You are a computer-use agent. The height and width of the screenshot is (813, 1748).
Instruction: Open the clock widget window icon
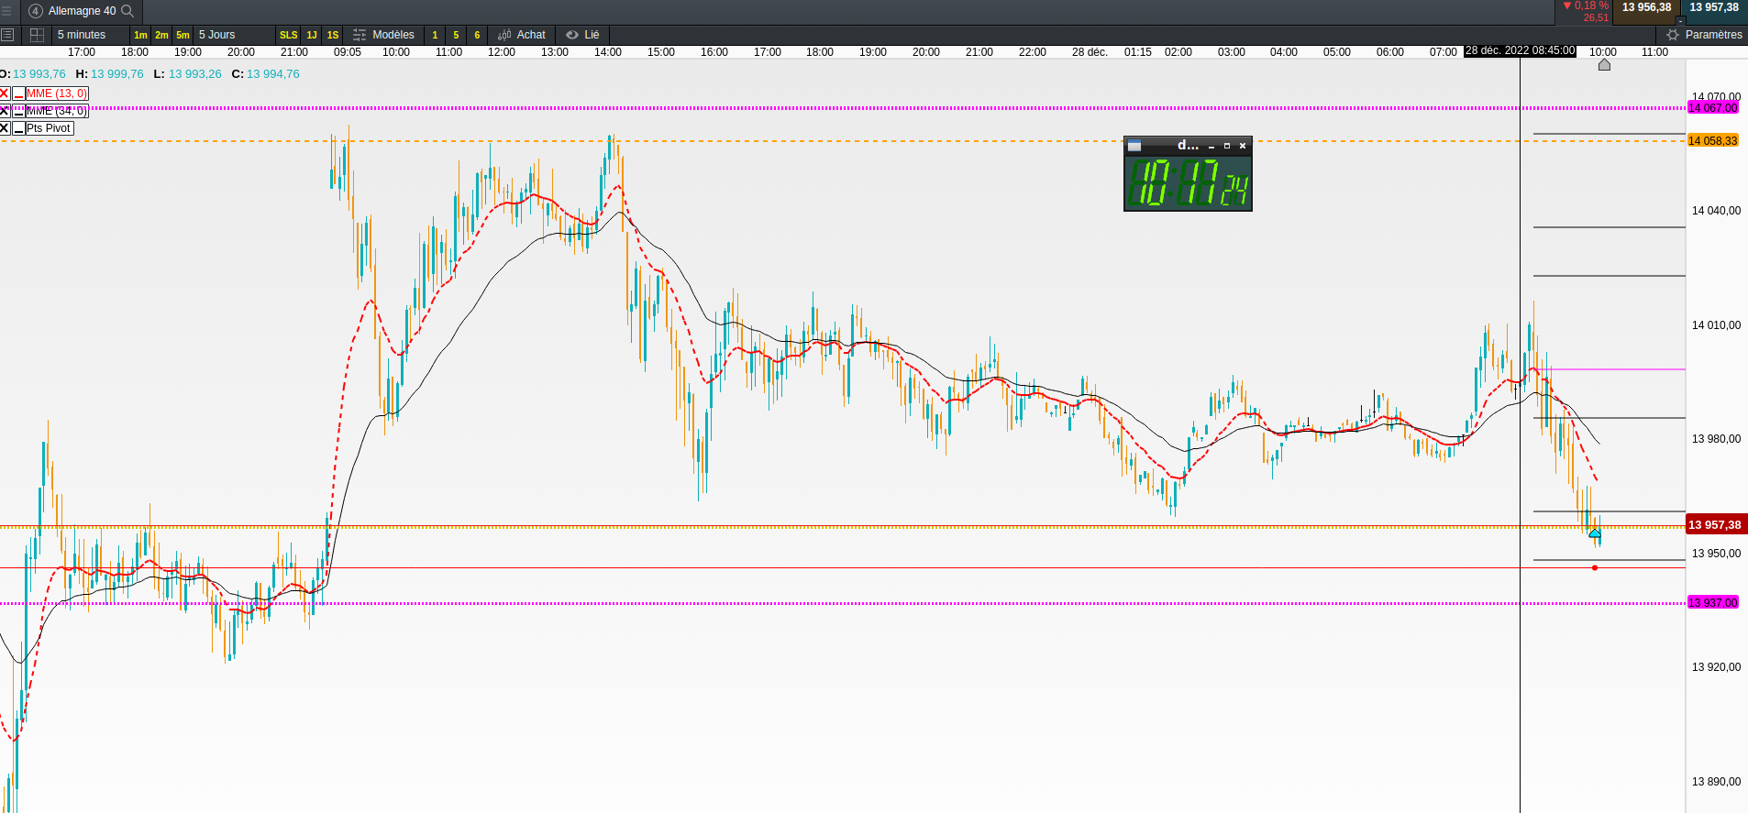click(x=1134, y=146)
